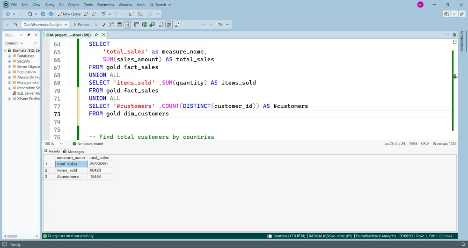Click the Save file icon

pyautogui.click(x=43, y=14)
